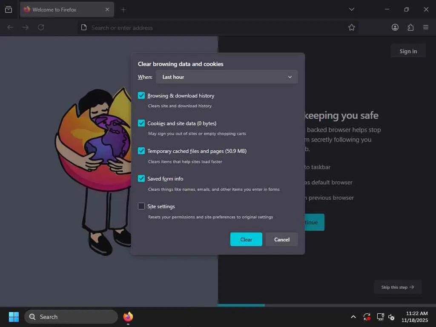Close the Welcome to Firefox tab
The height and width of the screenshot is (327, 436).
point(107,9)
